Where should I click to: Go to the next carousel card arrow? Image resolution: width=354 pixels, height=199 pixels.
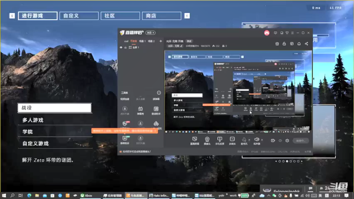coord(302,161)
